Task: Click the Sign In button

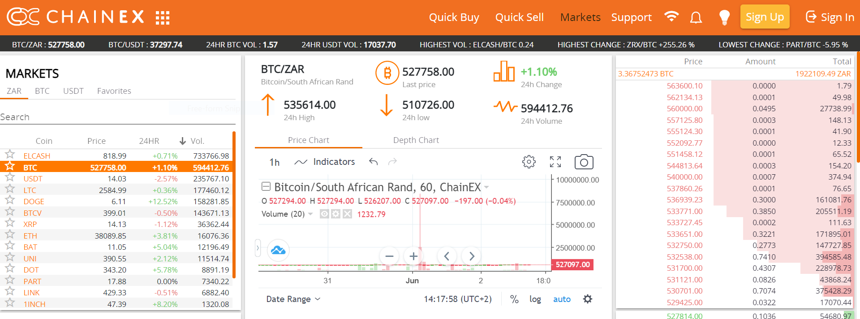Action: (x=830, y=17)
